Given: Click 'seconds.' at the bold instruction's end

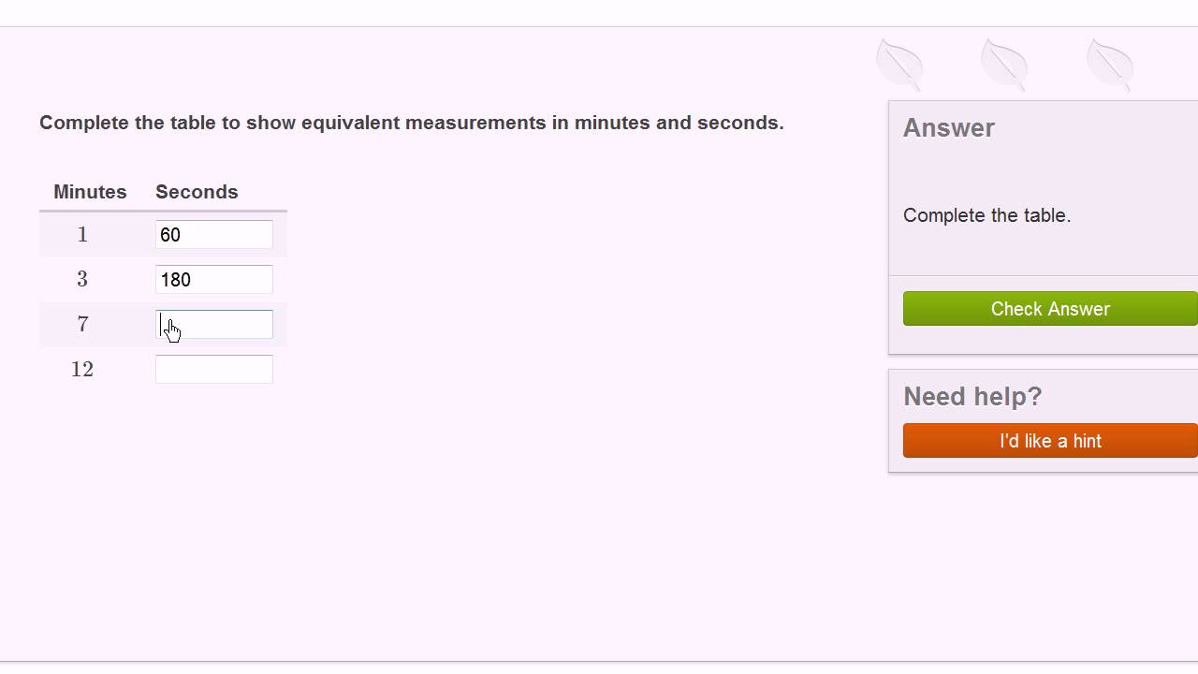Looking at the screenshot, I should (740, 123).
